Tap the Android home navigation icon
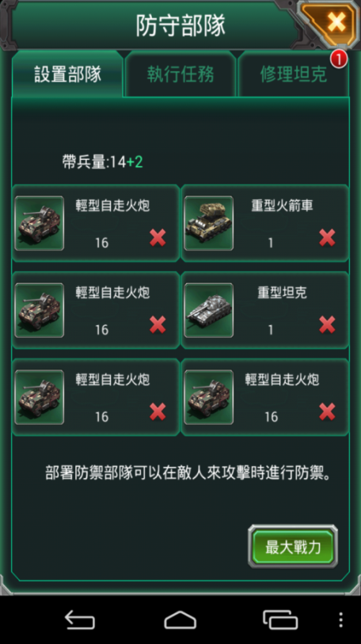The height and width of the screenshot is (644, 361). (180, 619)
